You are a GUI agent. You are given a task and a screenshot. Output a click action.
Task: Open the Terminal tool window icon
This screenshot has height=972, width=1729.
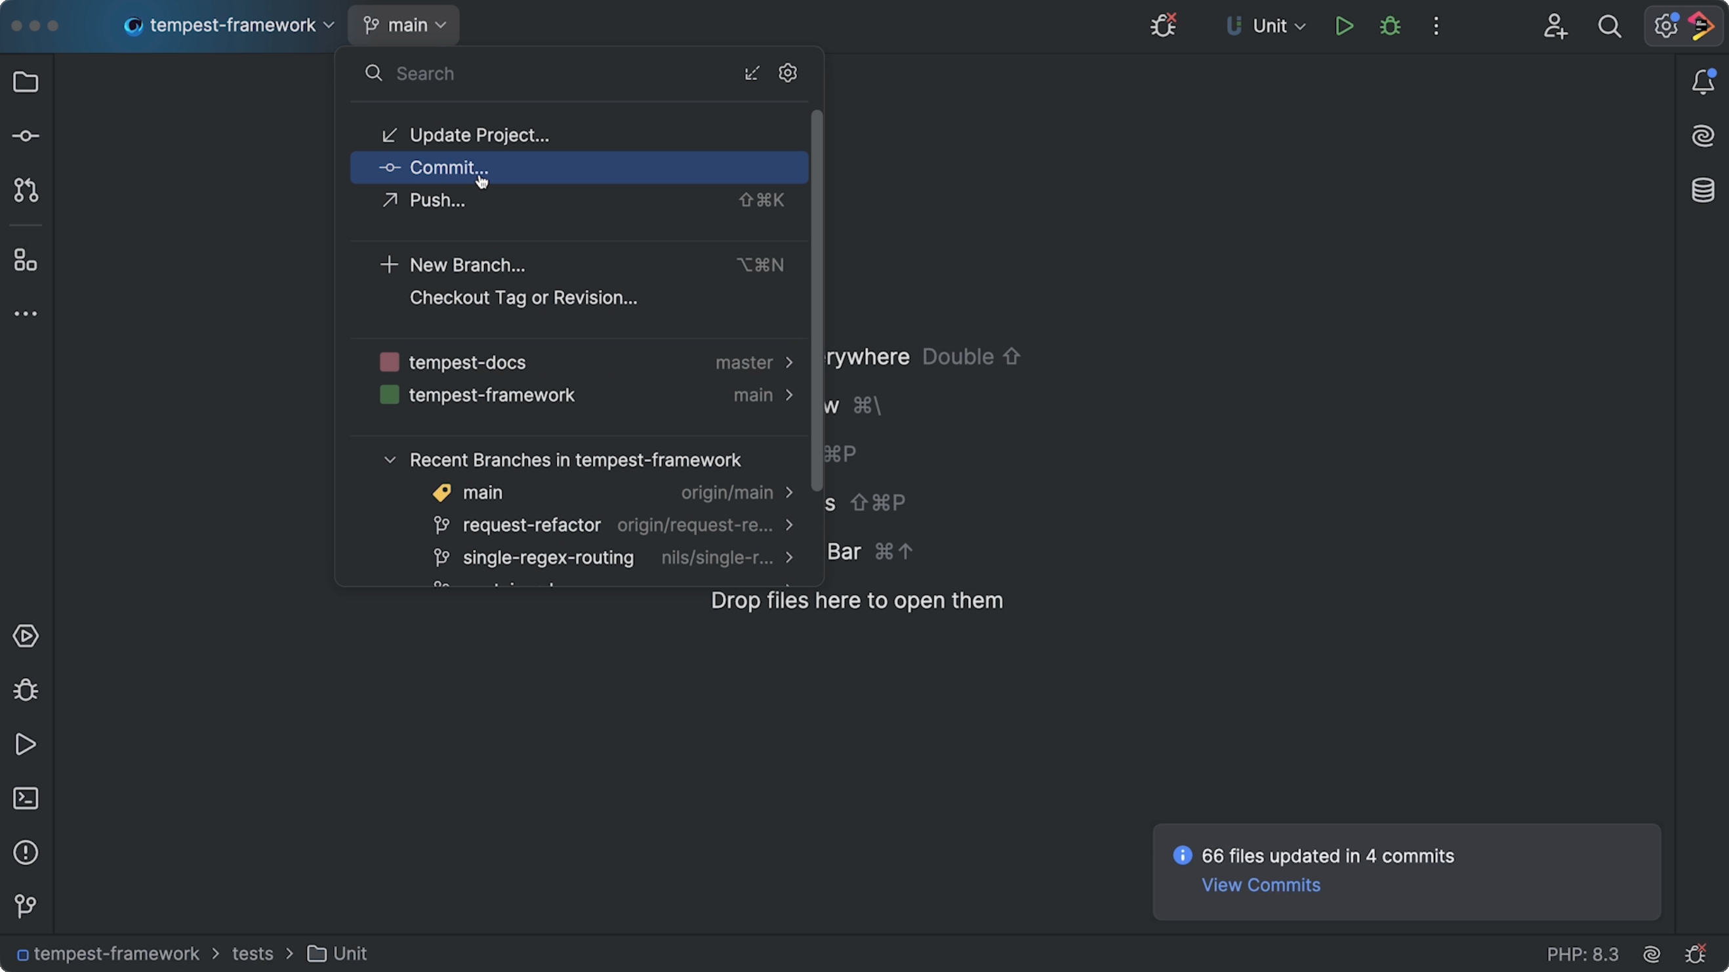coord(26,798)
